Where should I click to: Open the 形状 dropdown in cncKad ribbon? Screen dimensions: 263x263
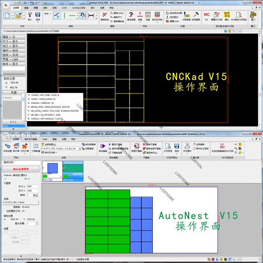tap(47, 14)
